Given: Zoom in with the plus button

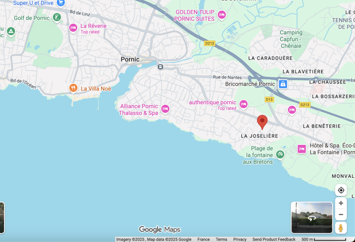Looking at the screenshot, I should tap(341, 203).
